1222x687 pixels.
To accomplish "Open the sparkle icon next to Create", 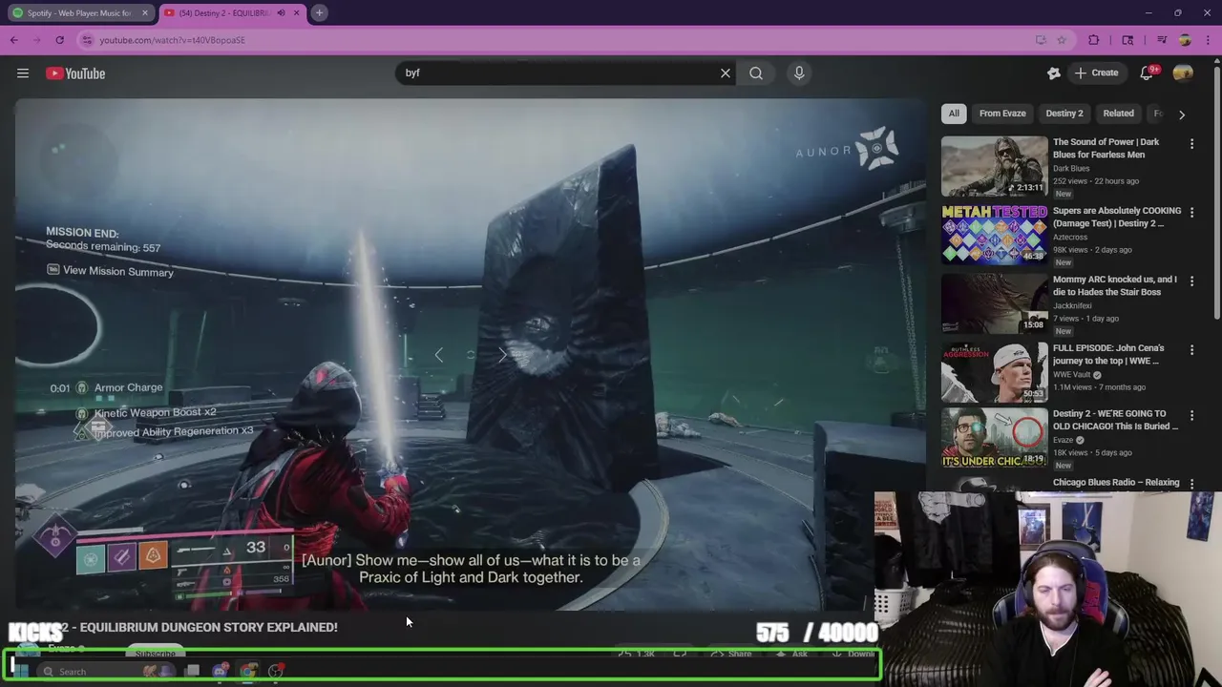I will (1054, 73).
